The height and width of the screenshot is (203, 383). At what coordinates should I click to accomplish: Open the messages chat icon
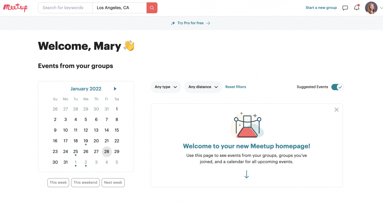tap(345, 8)
